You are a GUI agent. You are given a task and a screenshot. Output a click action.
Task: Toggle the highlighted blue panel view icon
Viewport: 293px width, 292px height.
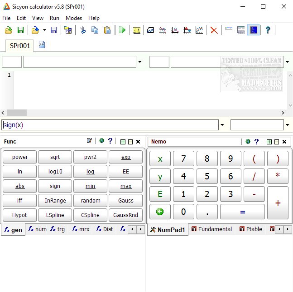tap(254, 30)
